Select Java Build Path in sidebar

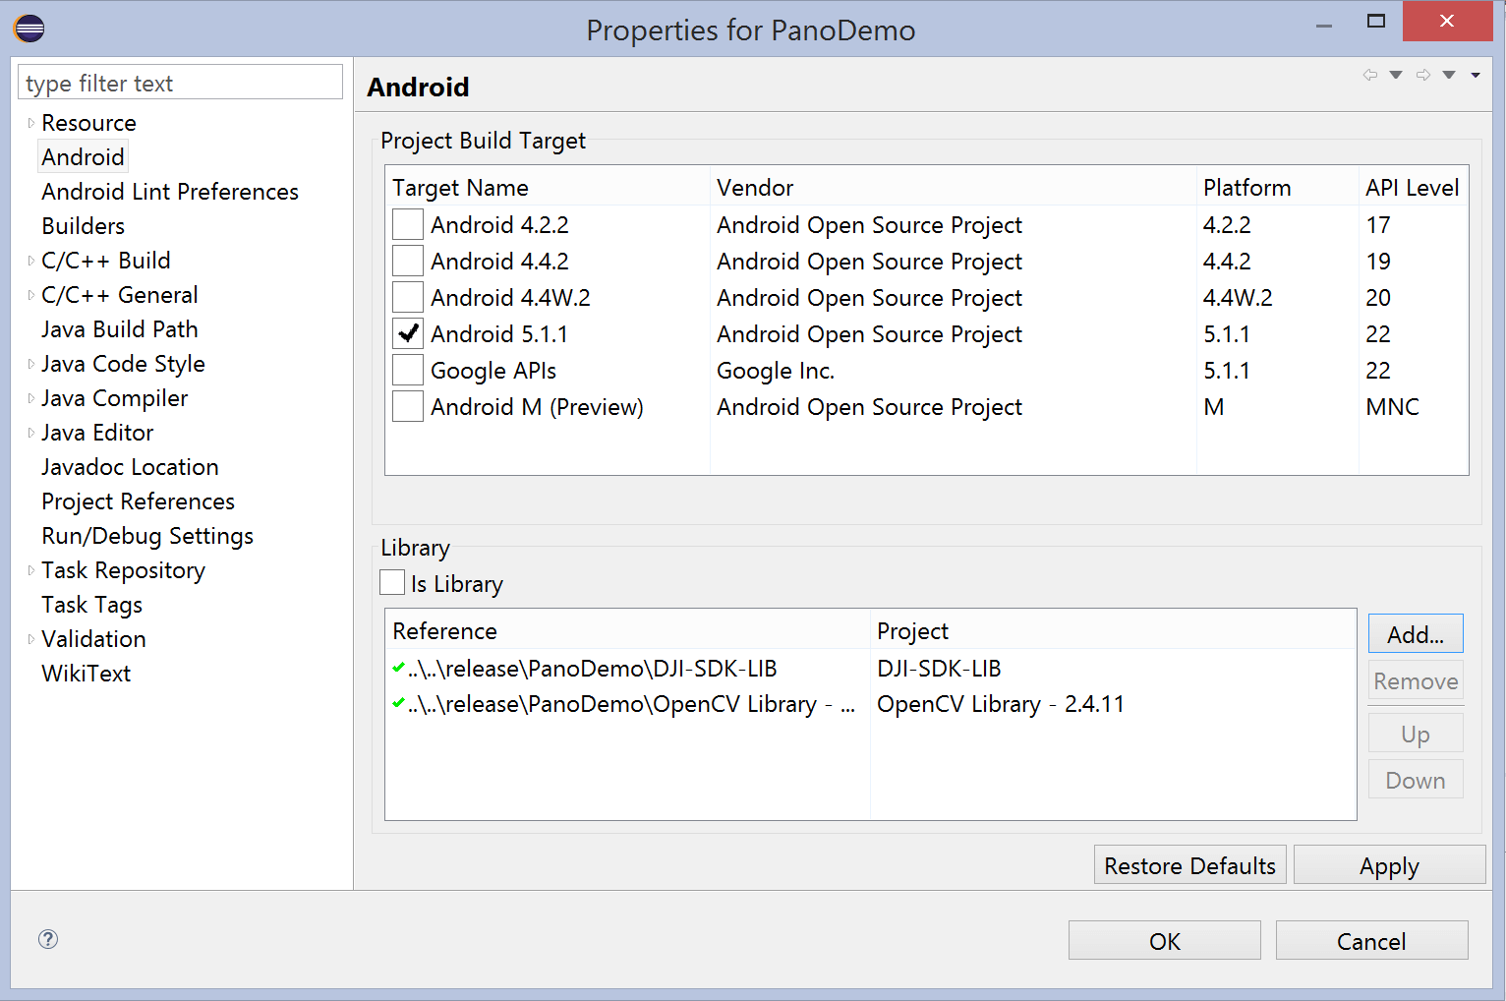point(120,329)
